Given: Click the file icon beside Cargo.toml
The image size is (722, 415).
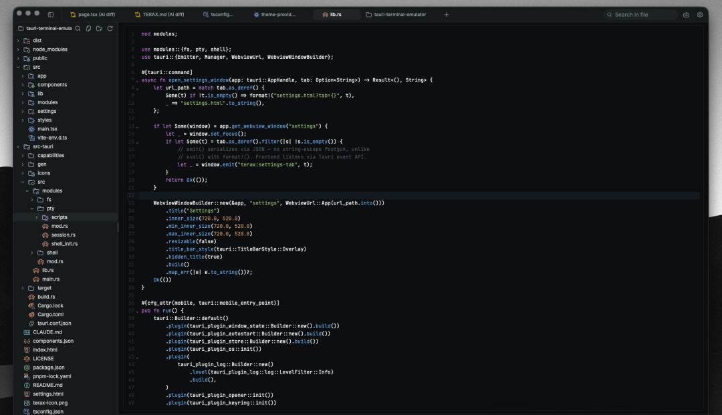Looking at the screenshot, I should point(31,314).
